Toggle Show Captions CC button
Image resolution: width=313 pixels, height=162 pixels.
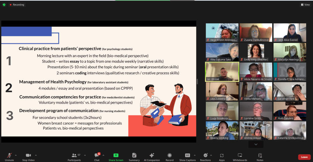[188, 156]
